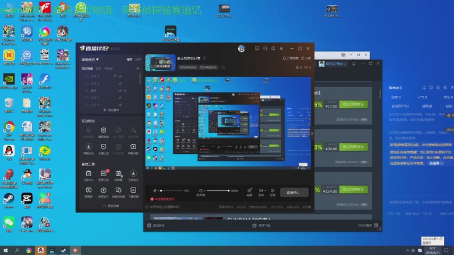454x255 pixels.
Task: Click the 开播提醒 bell notification button
Action: coord(291,58)
